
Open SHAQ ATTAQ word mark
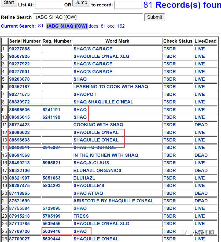pyautogui.click(x=88, y=193)
